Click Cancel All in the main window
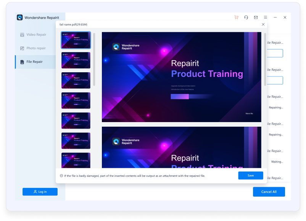The image size is (306, 221). (269, 192)
